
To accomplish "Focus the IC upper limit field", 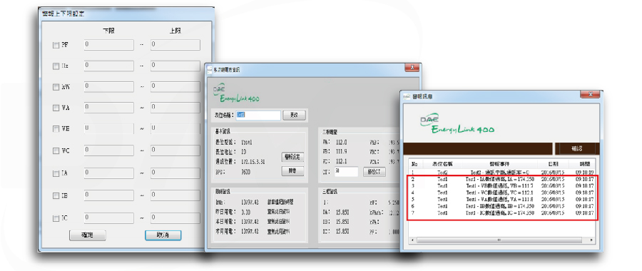I will pyautogui.click(x=175, y=218).
